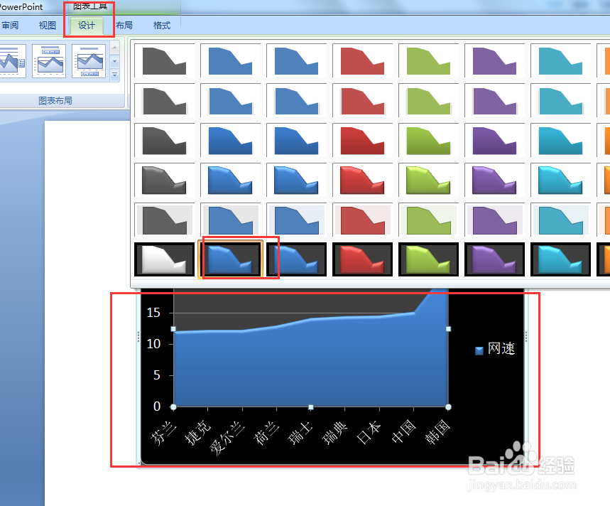
Task: Apply green chart style with light shaded background
Action: tap(428, 220)
